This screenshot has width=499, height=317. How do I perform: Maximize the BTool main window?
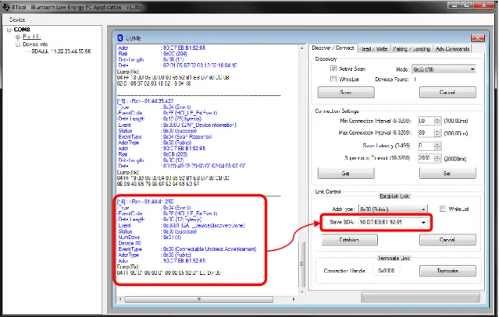[x=467, y=5]
